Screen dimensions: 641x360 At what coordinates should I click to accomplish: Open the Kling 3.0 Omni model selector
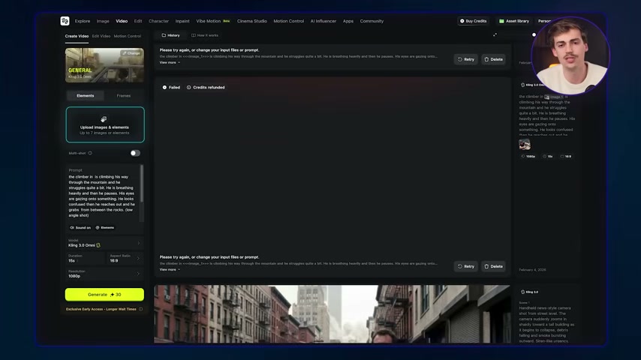[104, 243]
